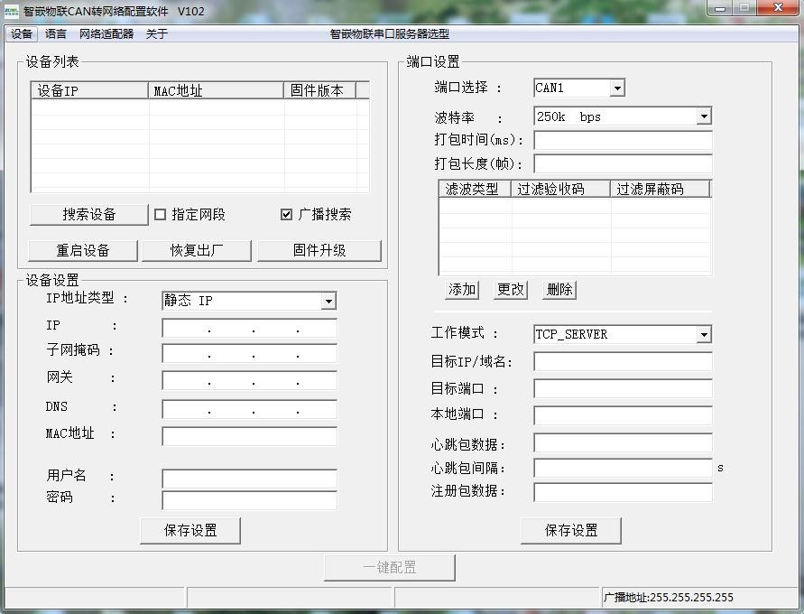Click the 目标IP/域名 input field
The width and height of the screenshot is (804, 614).
623,361
